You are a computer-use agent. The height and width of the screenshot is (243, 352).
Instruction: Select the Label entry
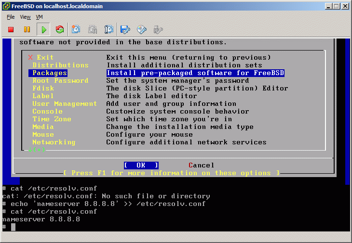tap(43, 96)
